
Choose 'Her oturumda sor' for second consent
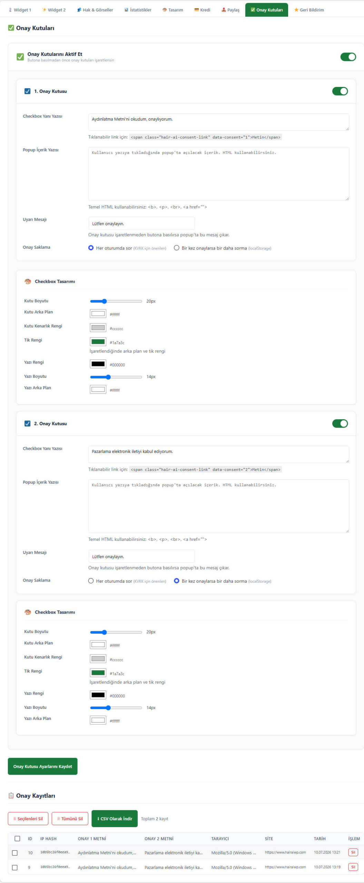pos(91,581)
